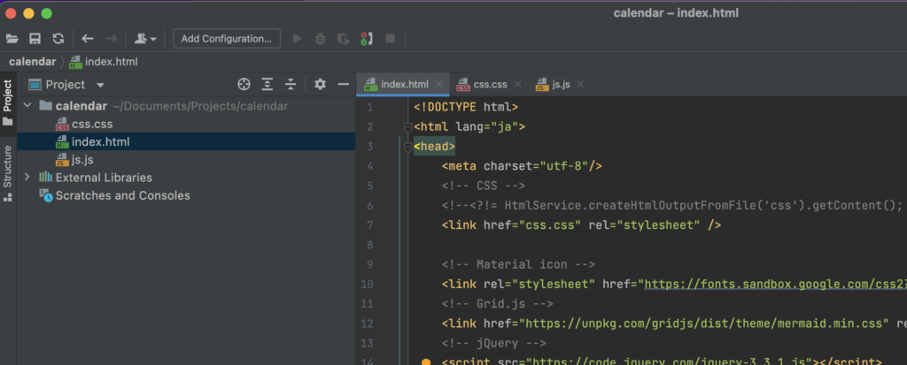Close the js.js editor tab

(x=580, y=84)
